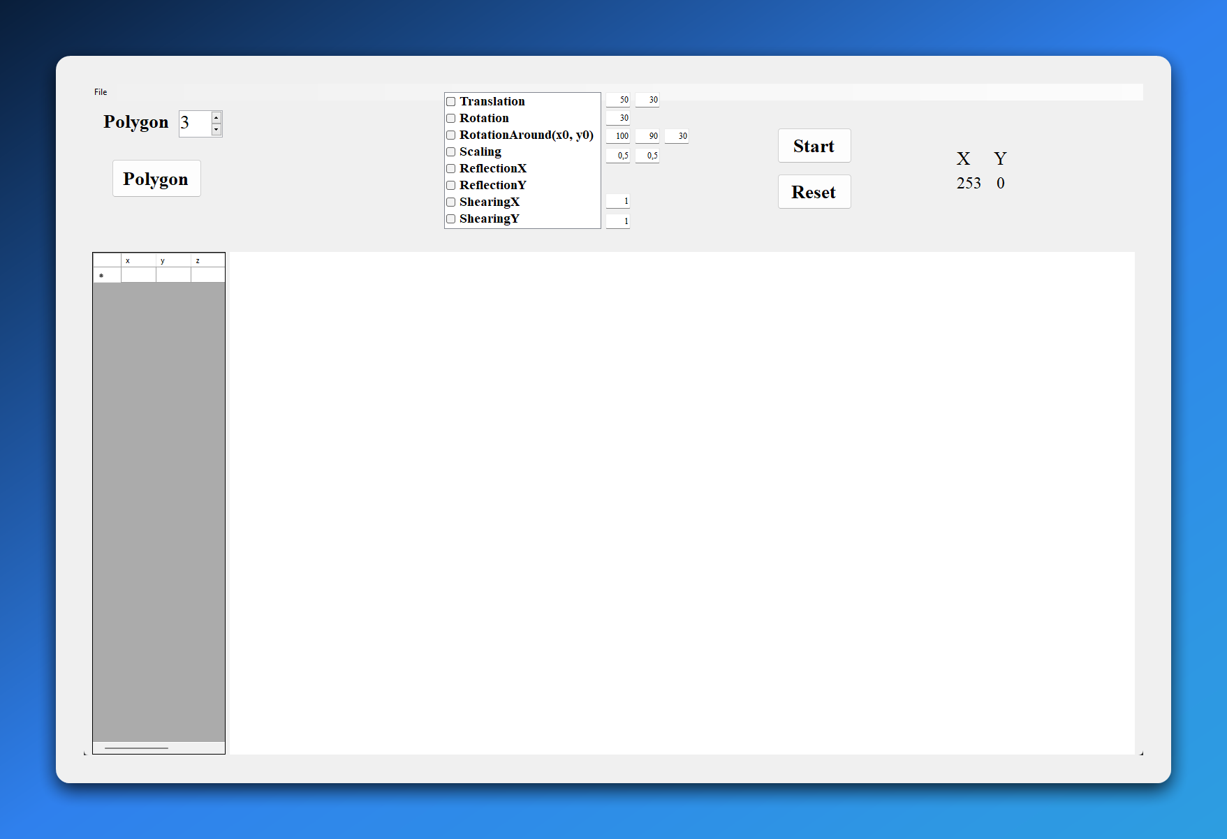Decrease the Polygon vertex count spinner
This screenshot has height=839, width=1227.
216,130
